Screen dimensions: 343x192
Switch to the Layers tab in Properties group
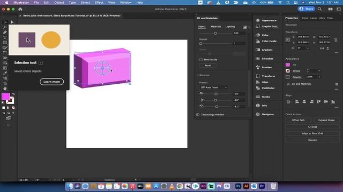click(x=313, y=18)
